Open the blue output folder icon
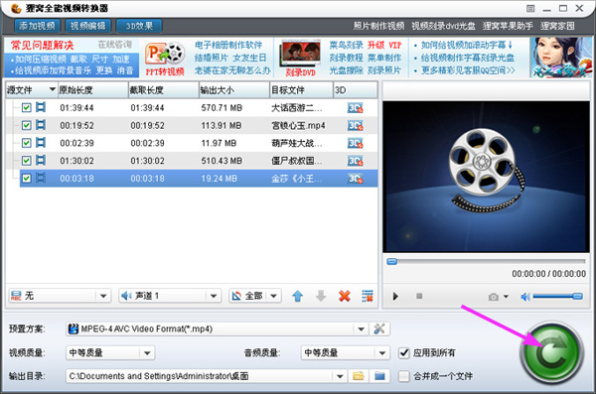596x394 pixels. (x=379, y=376)
